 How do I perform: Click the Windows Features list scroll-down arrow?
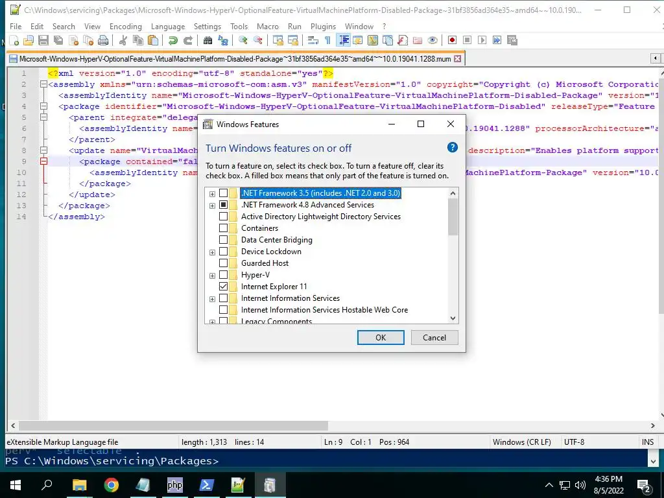[x=453, y=318]
